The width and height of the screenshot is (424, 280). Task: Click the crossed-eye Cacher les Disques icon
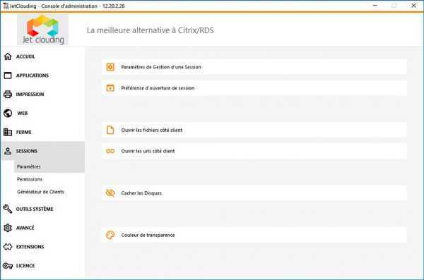pyautogui.click(x=110, y=193)
